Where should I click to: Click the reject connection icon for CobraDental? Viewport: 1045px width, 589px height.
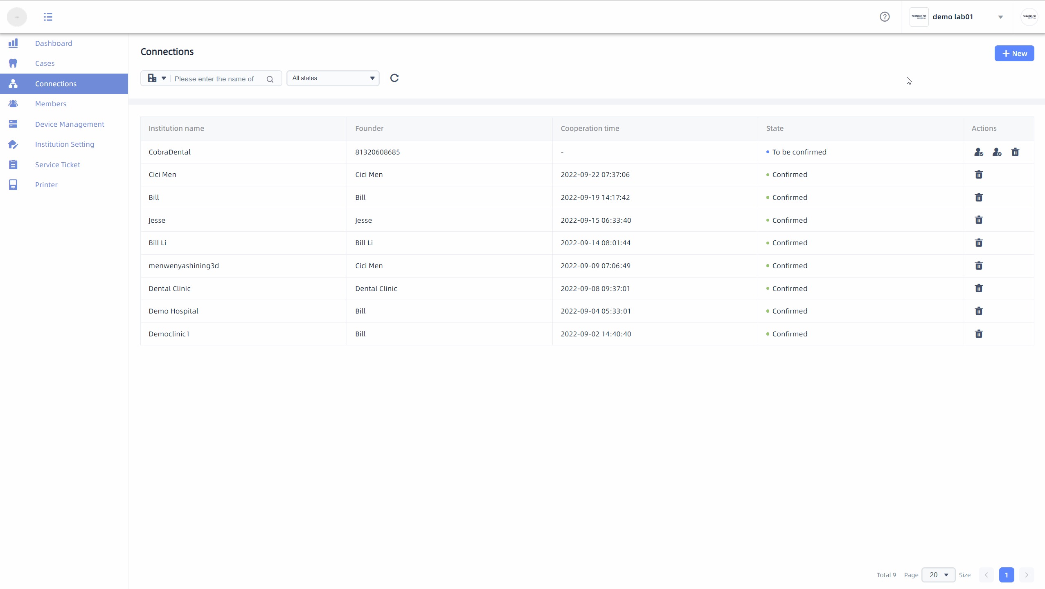click(997, 152)
